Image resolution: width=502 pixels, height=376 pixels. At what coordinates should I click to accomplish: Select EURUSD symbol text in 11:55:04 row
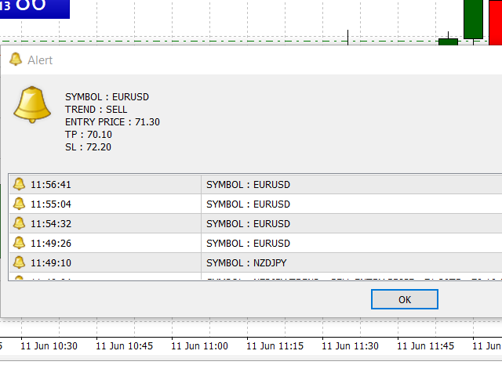(x=248, y=204)
